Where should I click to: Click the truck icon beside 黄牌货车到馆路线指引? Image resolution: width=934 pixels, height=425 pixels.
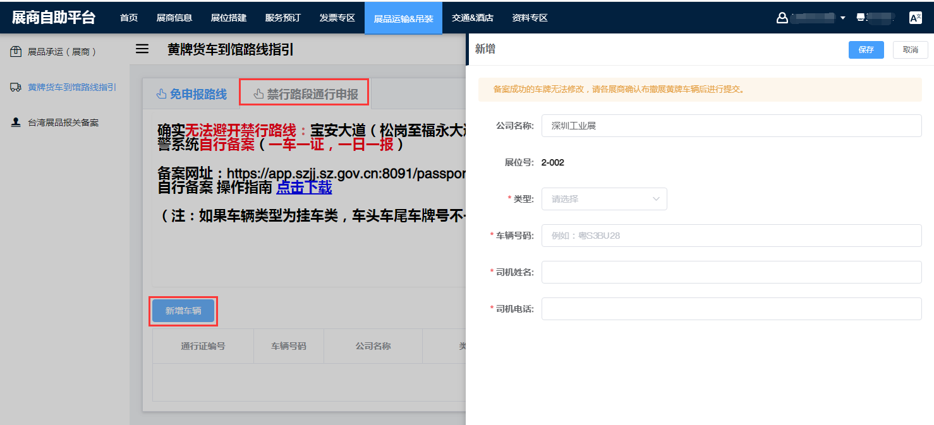click(x=16, y=87)
